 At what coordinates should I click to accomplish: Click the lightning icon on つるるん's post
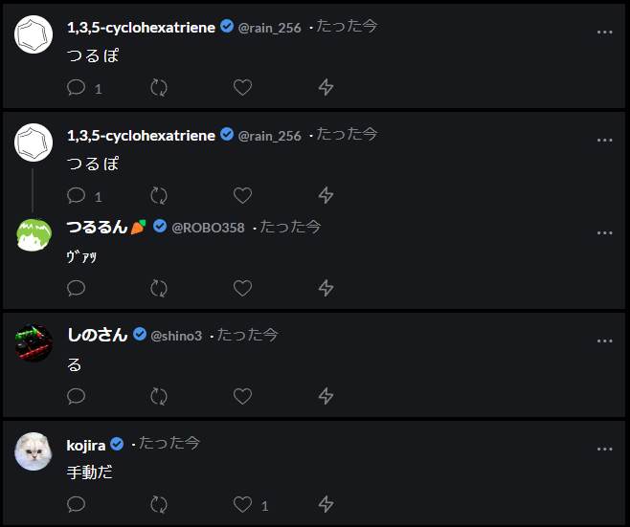pos(326,288)
